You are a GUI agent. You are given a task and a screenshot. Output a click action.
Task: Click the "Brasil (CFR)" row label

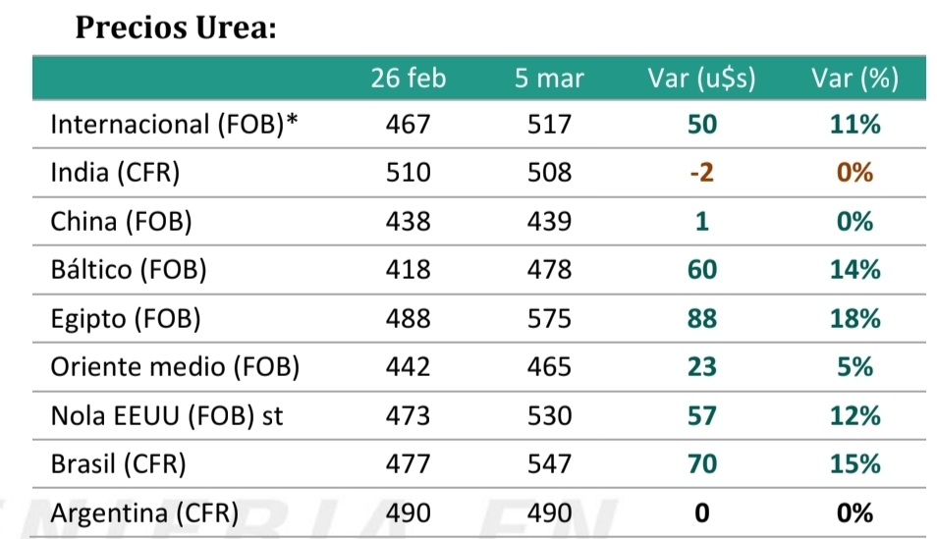click(118, 463)
